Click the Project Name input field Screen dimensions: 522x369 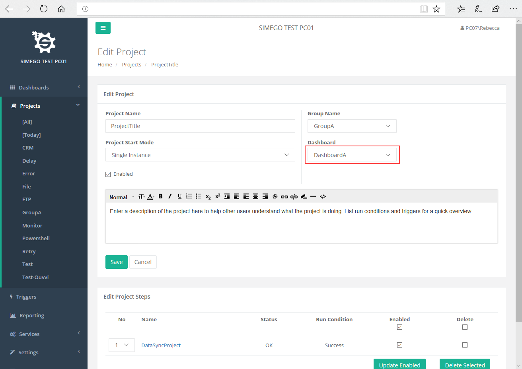click(x=200, y=126)
